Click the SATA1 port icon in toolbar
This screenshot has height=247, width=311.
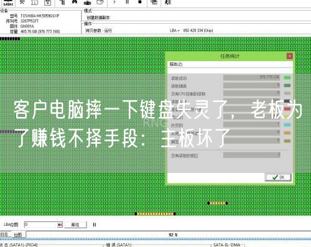pyautogui.click(x=8, y=2)
